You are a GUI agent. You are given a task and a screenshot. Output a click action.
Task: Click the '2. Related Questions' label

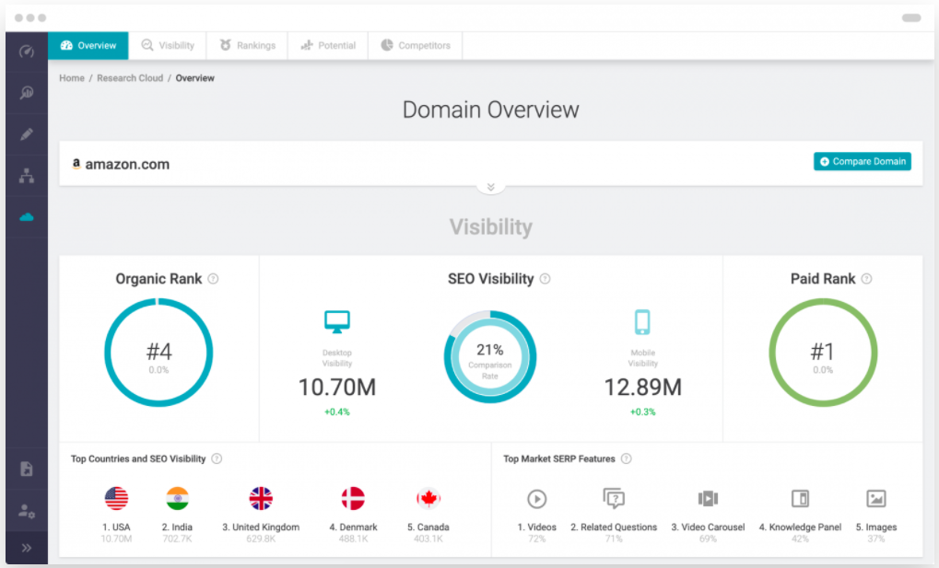pyautogui.click(x=614, y=527)
